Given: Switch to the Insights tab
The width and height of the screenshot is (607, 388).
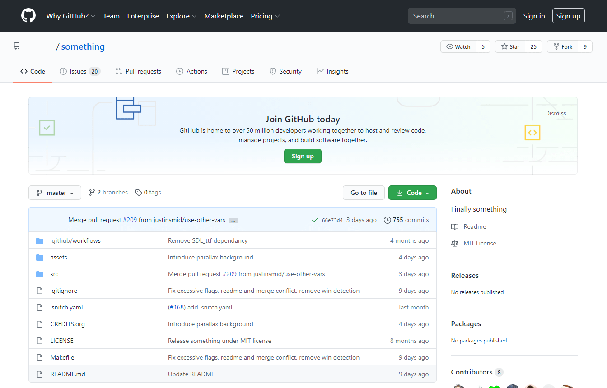Looking at the screenshot, I should pyautogui.click(x=332, y=71).
